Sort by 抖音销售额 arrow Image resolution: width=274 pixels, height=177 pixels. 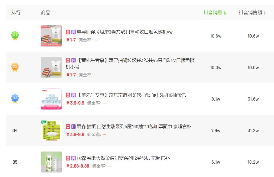265,13
